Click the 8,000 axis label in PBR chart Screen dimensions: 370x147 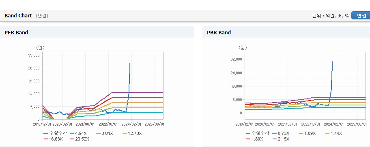coord(238,100)
